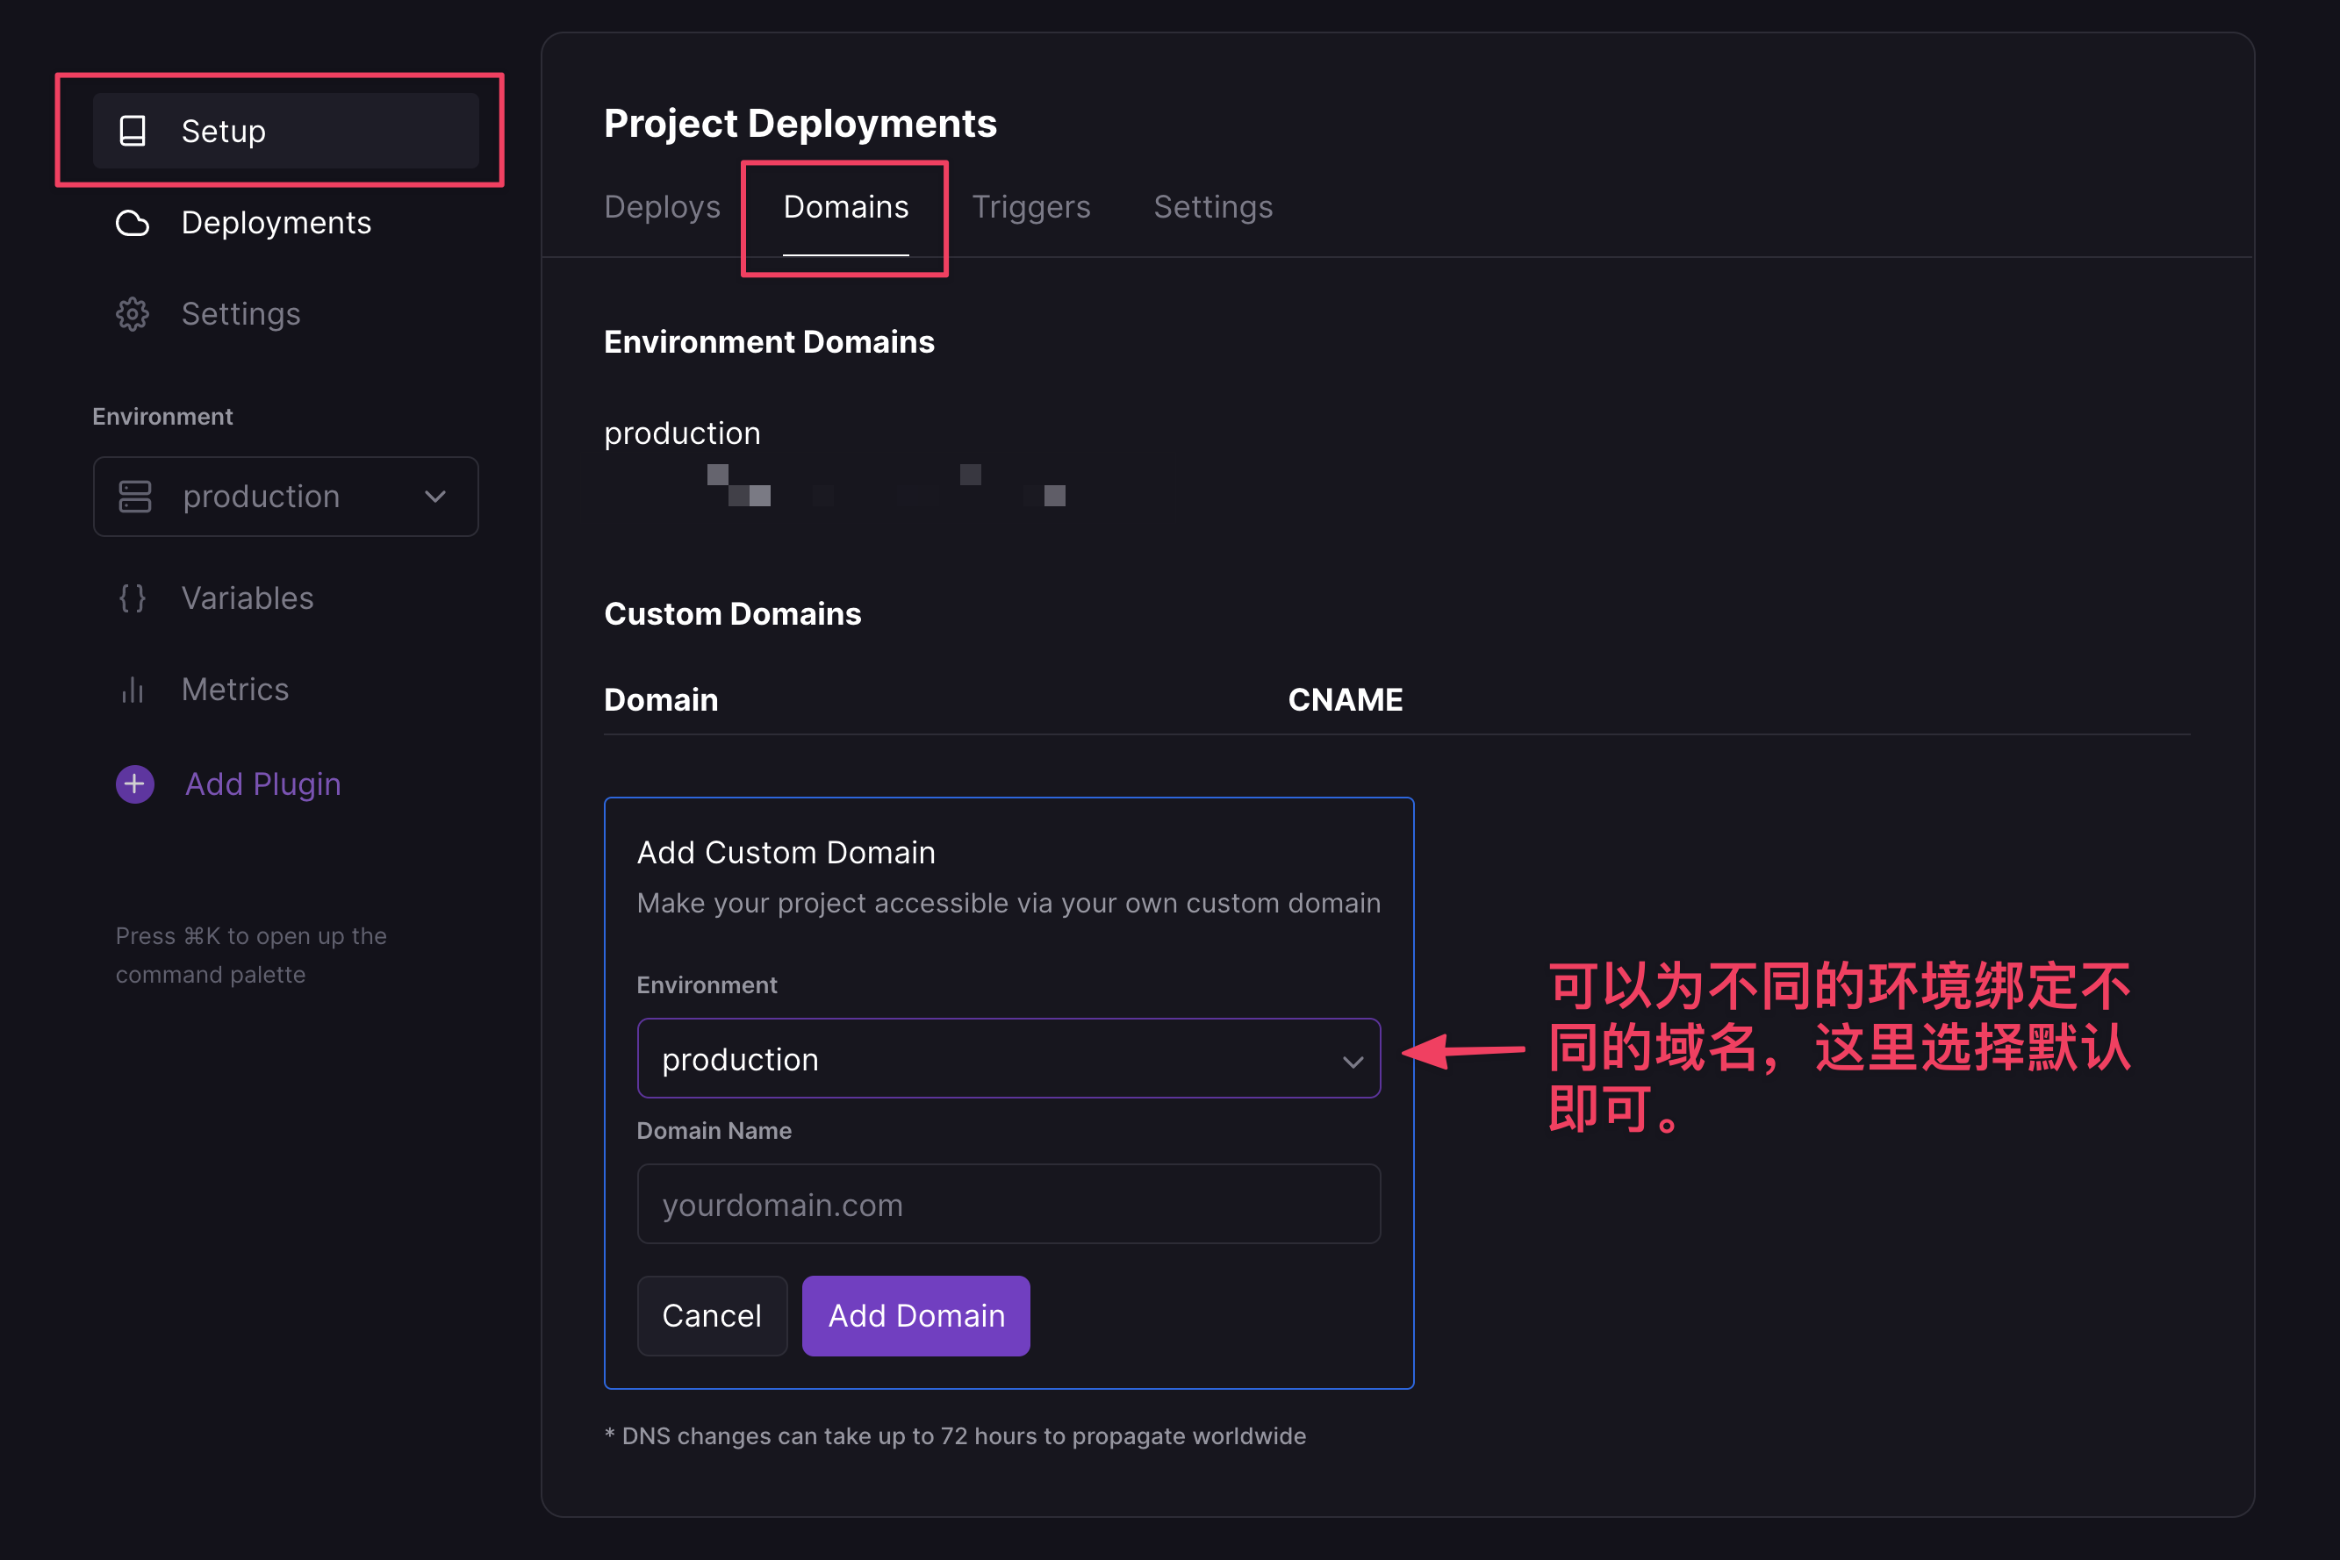Click the server icon in environment selector
This screenshot has height=1560, width=2340.
tap(135, 497)
